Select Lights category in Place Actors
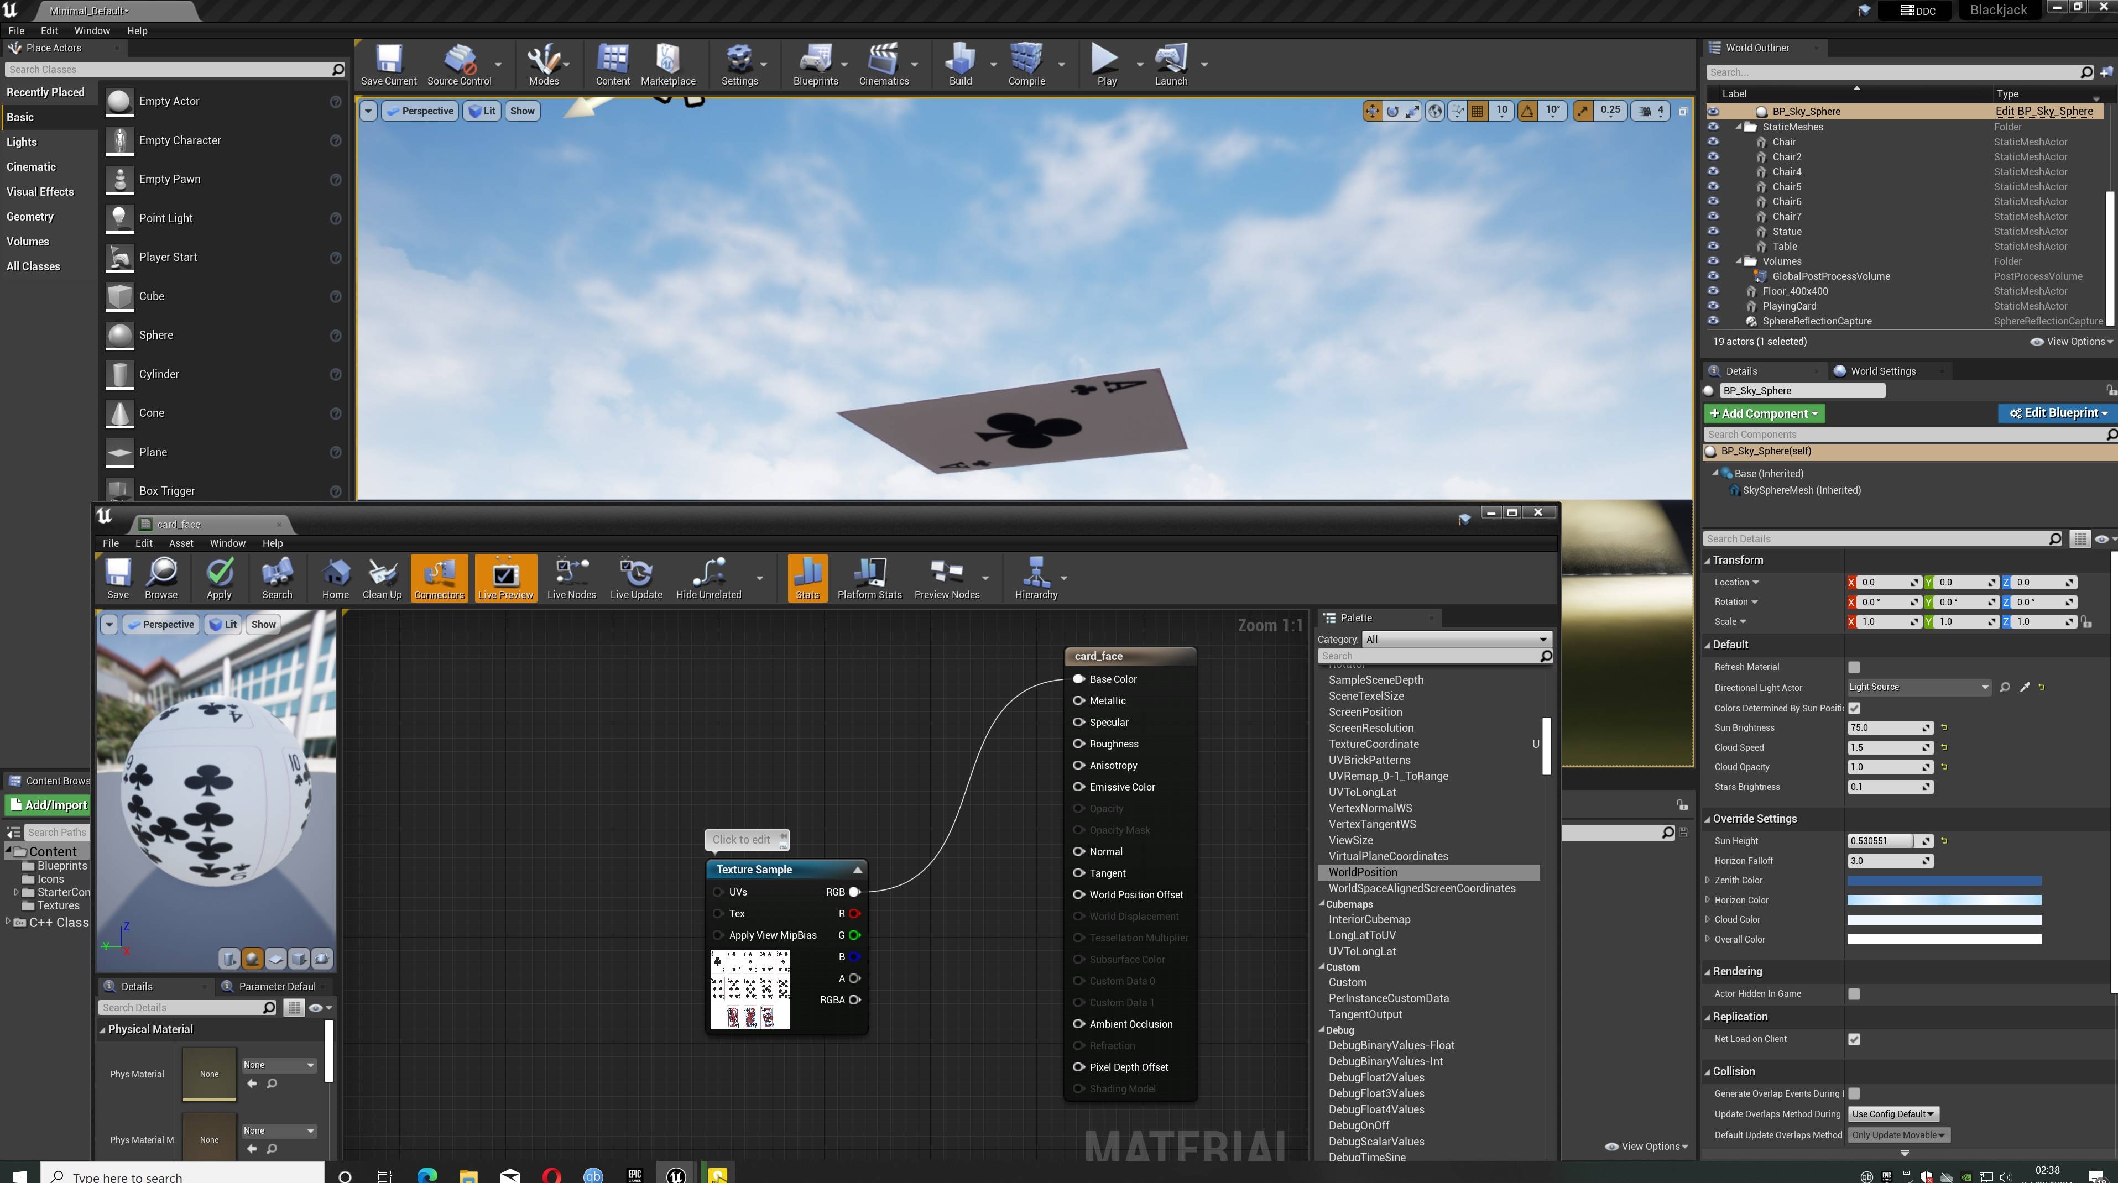 [22, 142]
